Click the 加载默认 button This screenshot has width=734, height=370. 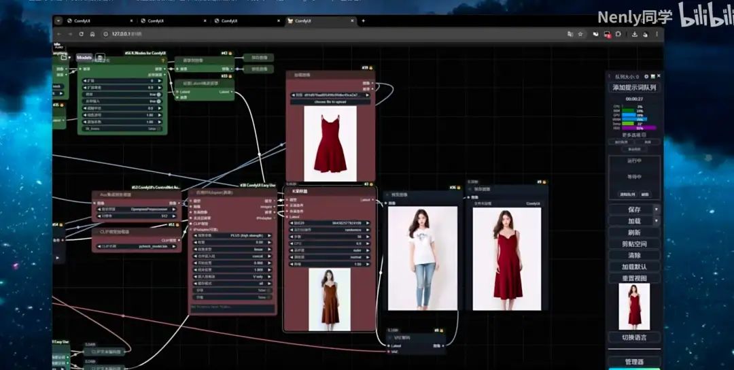click(x=634, y=267)
